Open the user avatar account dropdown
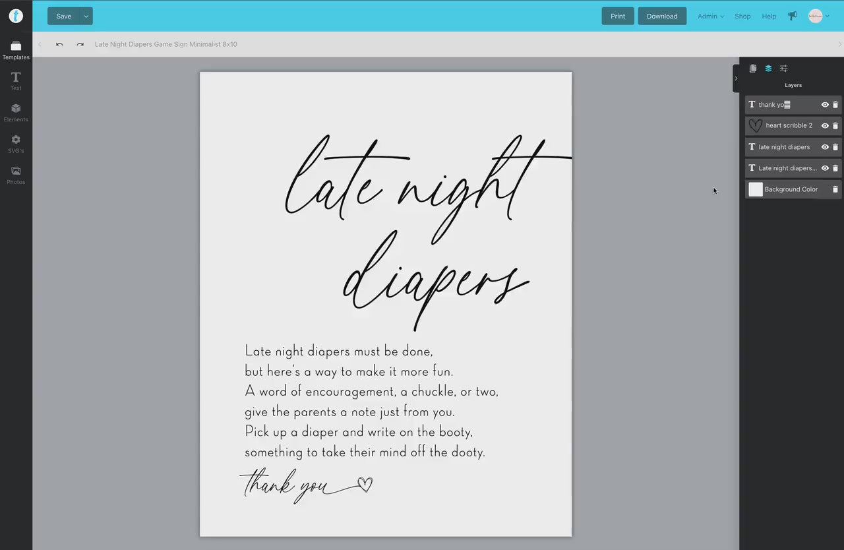This screenshot has height=550, width=844. coord(819,16)
